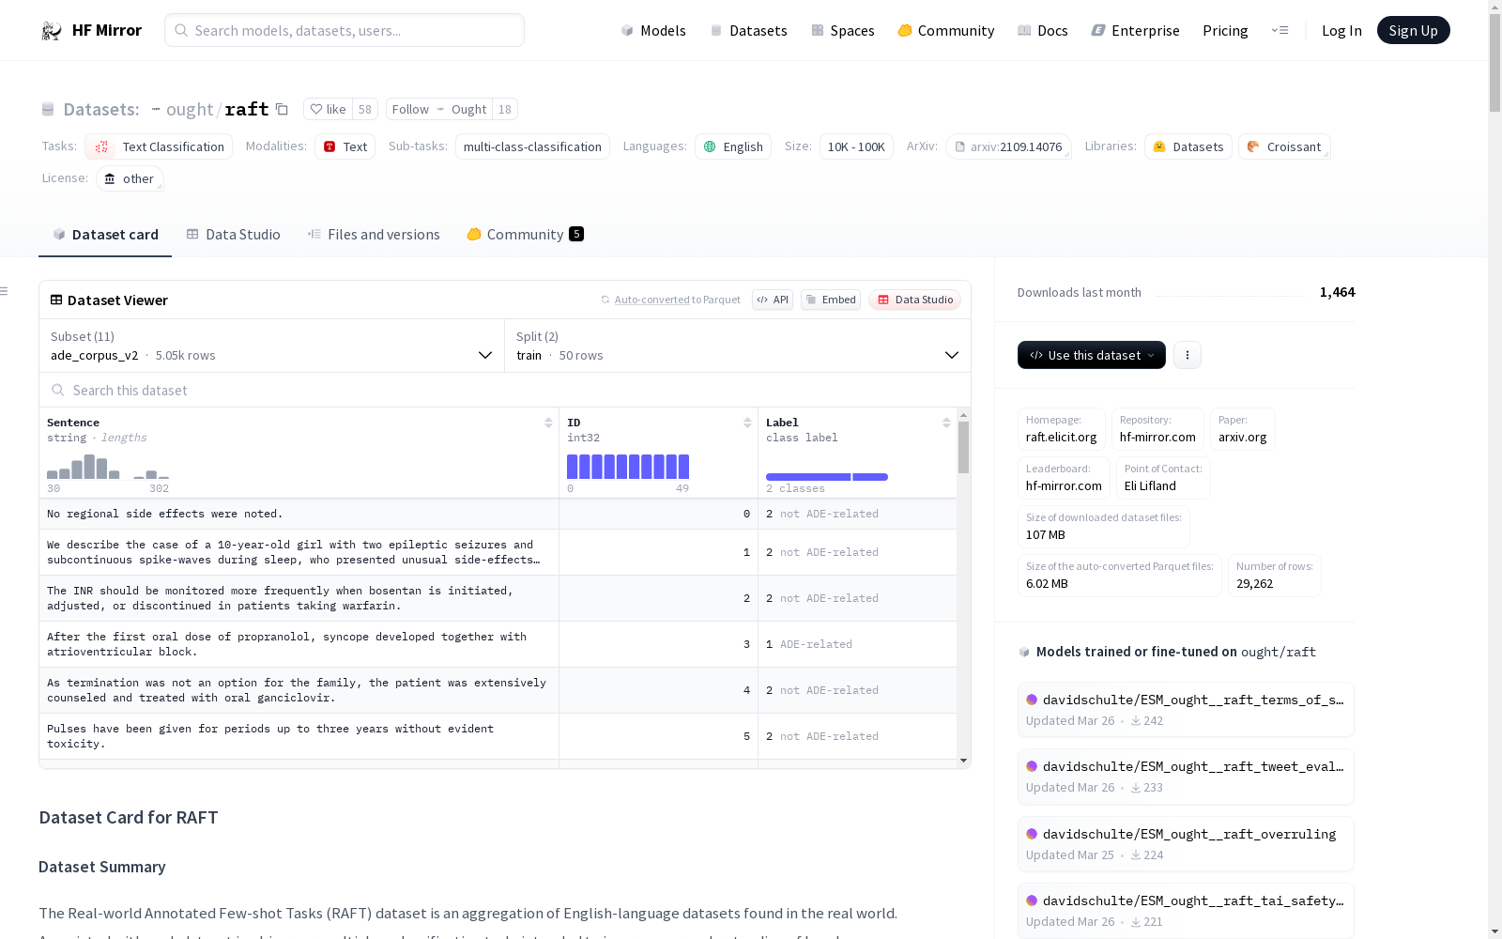1502x939 pixels.
Task: Go to Models in top navigation
Action: 653,30
